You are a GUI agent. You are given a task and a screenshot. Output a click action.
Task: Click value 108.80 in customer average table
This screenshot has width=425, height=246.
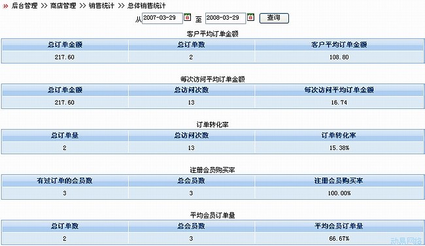point(339,57)
